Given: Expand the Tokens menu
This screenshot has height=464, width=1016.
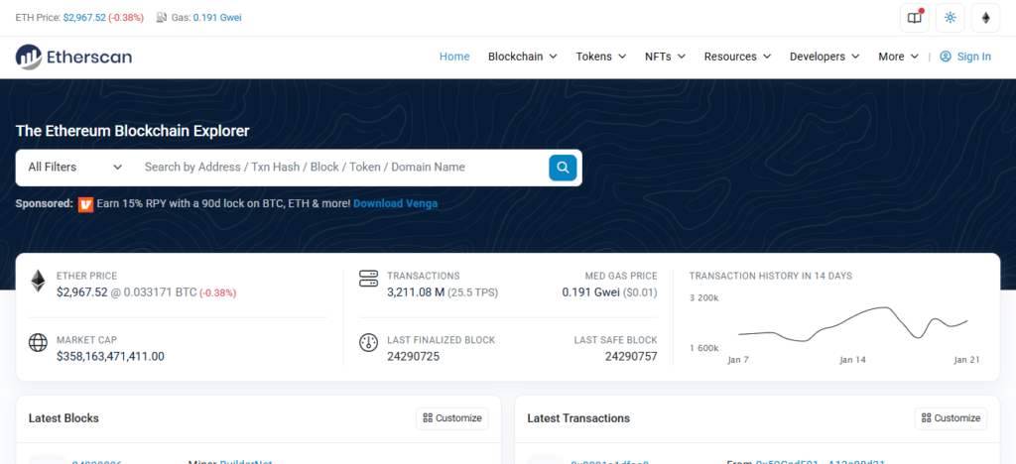Looking at the screenshot, I should pos(600,57).
